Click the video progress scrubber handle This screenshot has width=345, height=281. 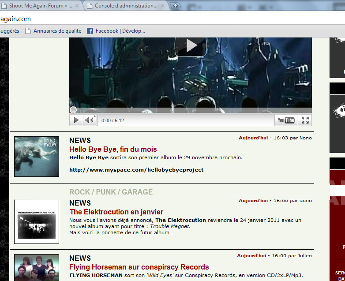point(73,109)
